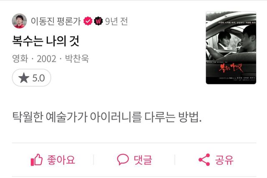Open the movie poster thumbnail
267x178 pixels.
point(231,48)
